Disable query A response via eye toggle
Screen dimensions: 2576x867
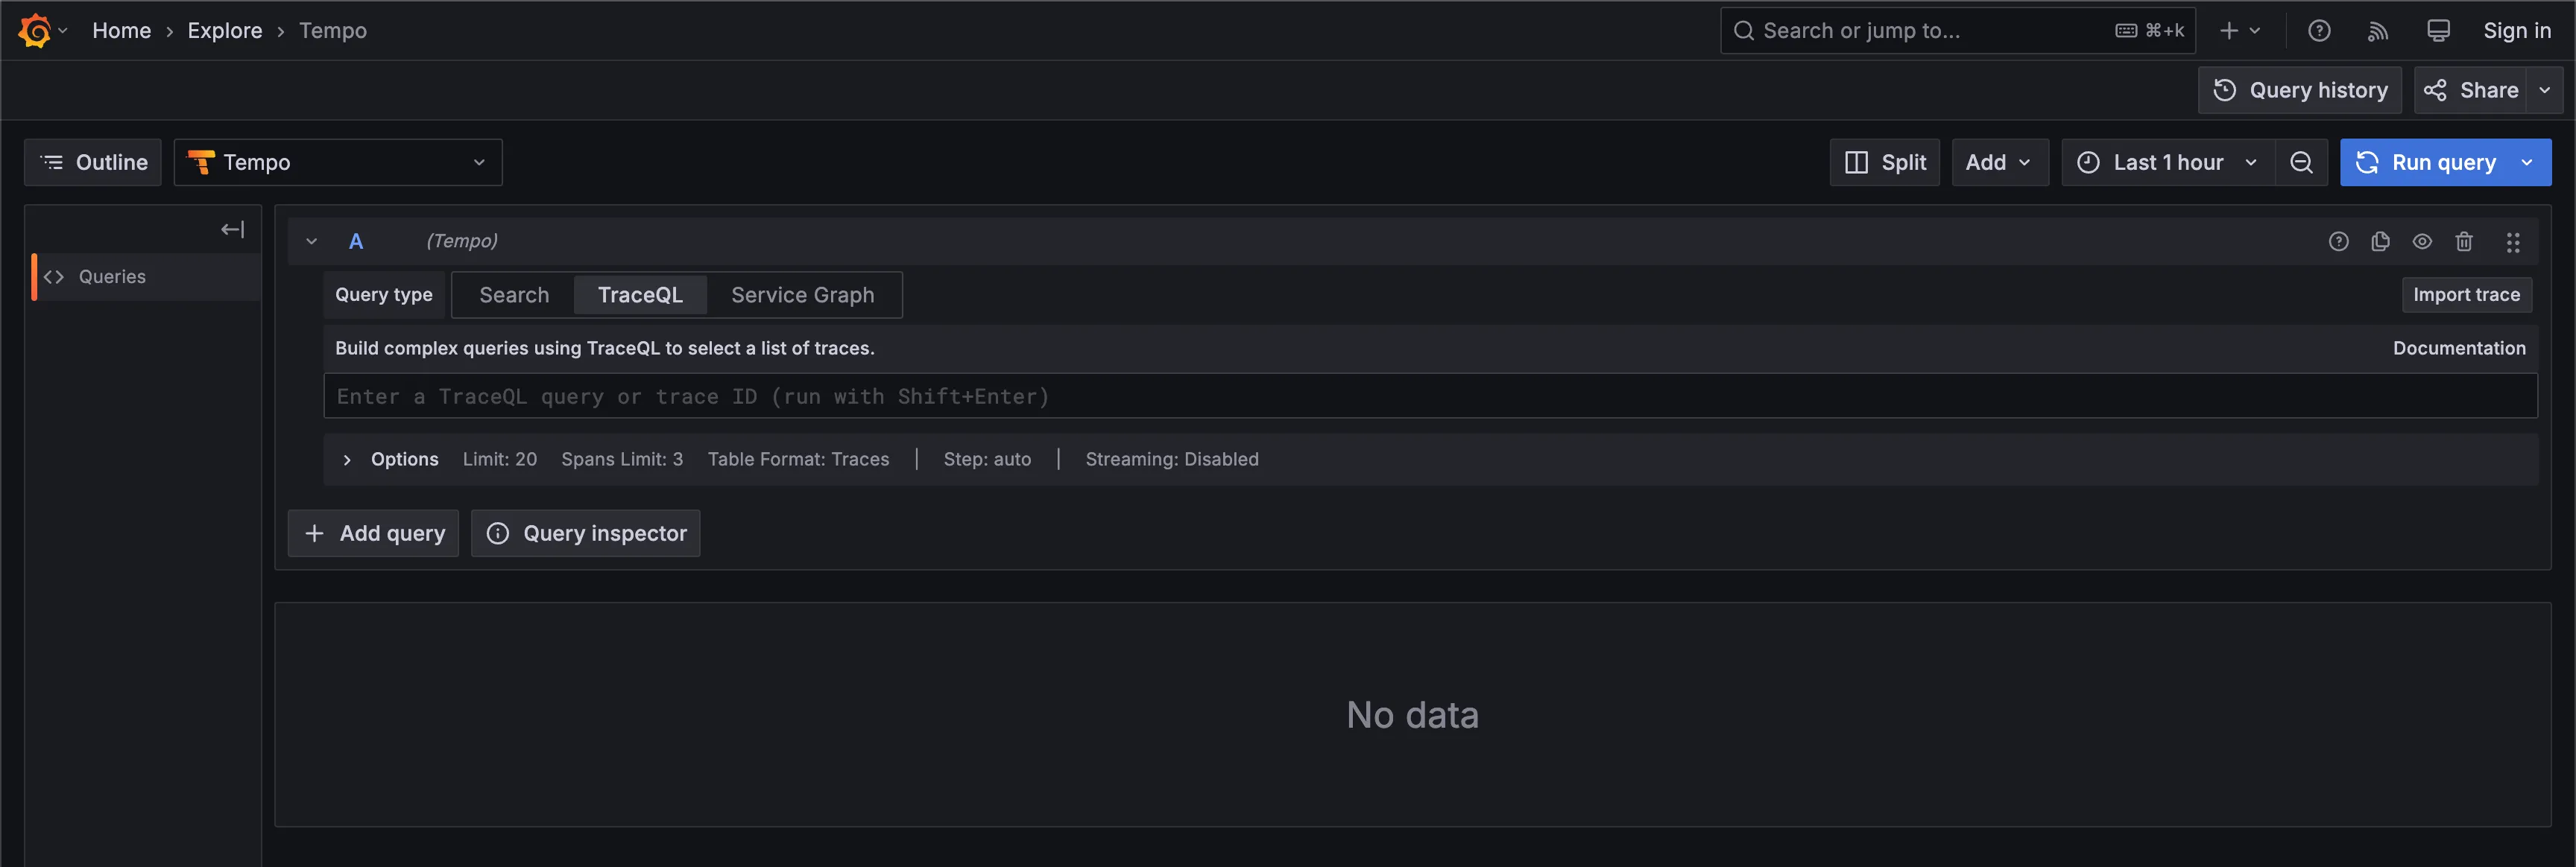tap(2423, 241)
